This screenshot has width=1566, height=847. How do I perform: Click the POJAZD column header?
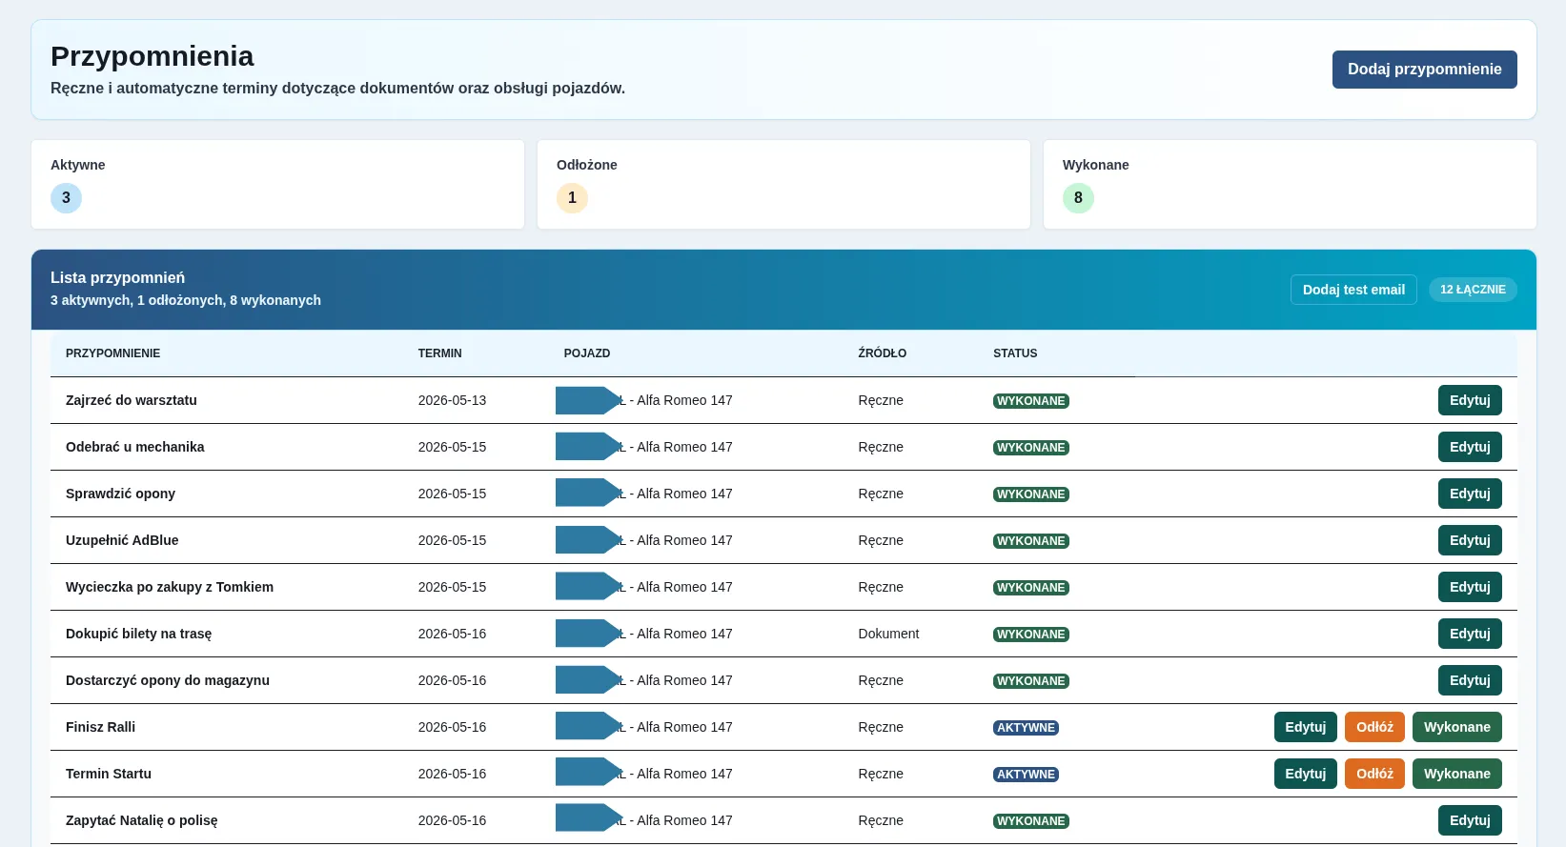pyautogui.click(x=587, y=353)
